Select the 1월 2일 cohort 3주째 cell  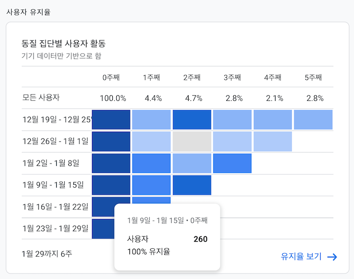pos(232,163)
